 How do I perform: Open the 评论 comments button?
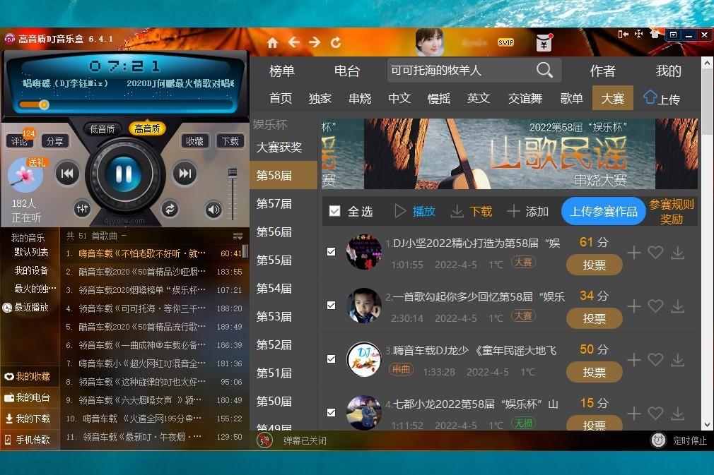click(x=19, y=141)
